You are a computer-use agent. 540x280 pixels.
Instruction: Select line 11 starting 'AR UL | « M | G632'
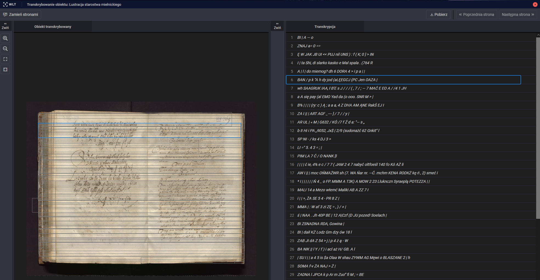411,122
